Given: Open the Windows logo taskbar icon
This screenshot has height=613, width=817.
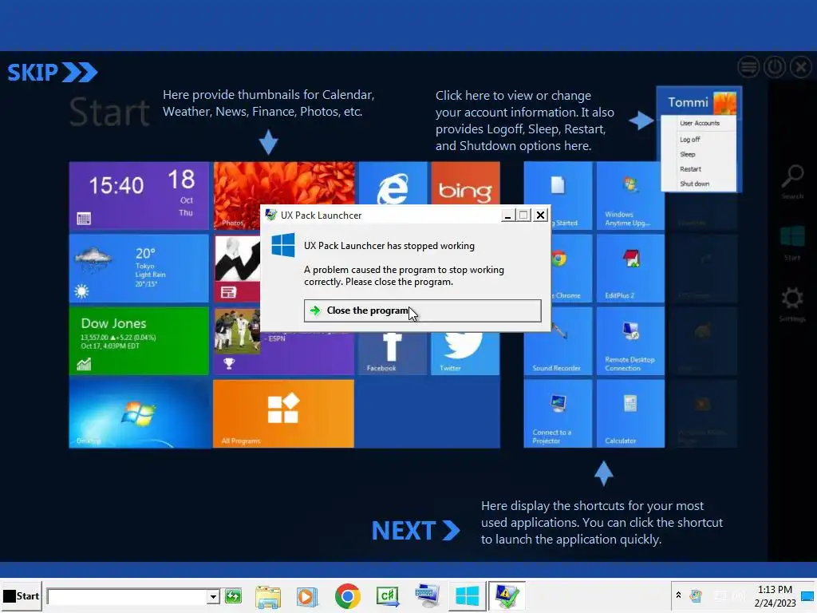Looking at the screenshot, I should click(467, 596).
